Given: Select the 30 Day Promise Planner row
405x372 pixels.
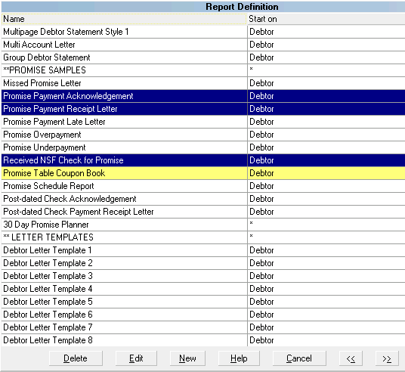Looking at the screenshot, I should [x=203, y=225].
